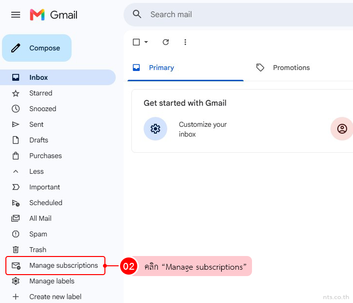The width and height of the screenshot is (353, 303).
Task: Open Starred messages
Action: 41,93
